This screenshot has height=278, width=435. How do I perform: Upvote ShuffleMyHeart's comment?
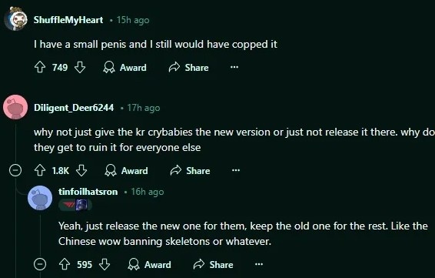40,67
